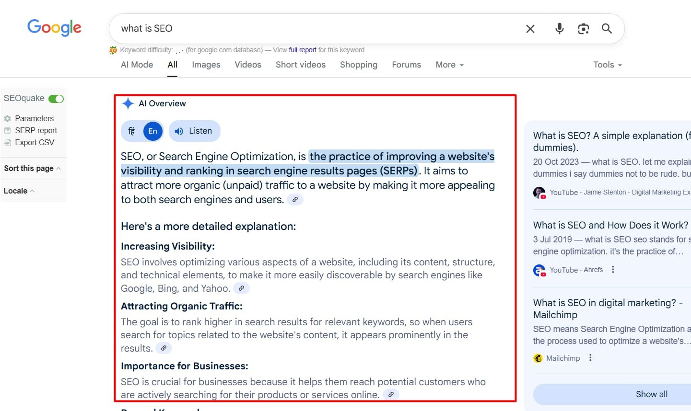Screen dimensions: 691x411
Task: Click the Export CSV link
Action: 35,142
